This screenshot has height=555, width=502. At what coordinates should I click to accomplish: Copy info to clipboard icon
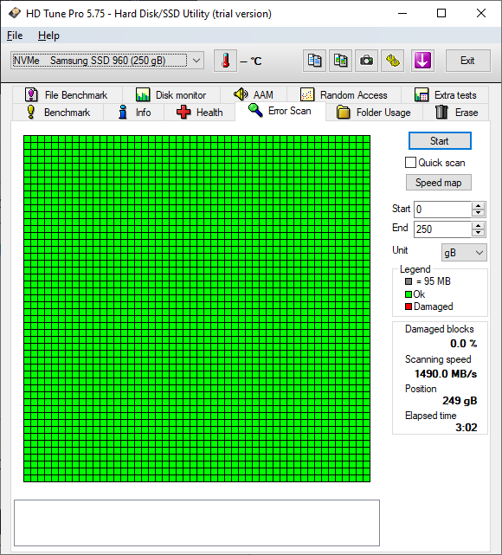(x=314, y=61)
